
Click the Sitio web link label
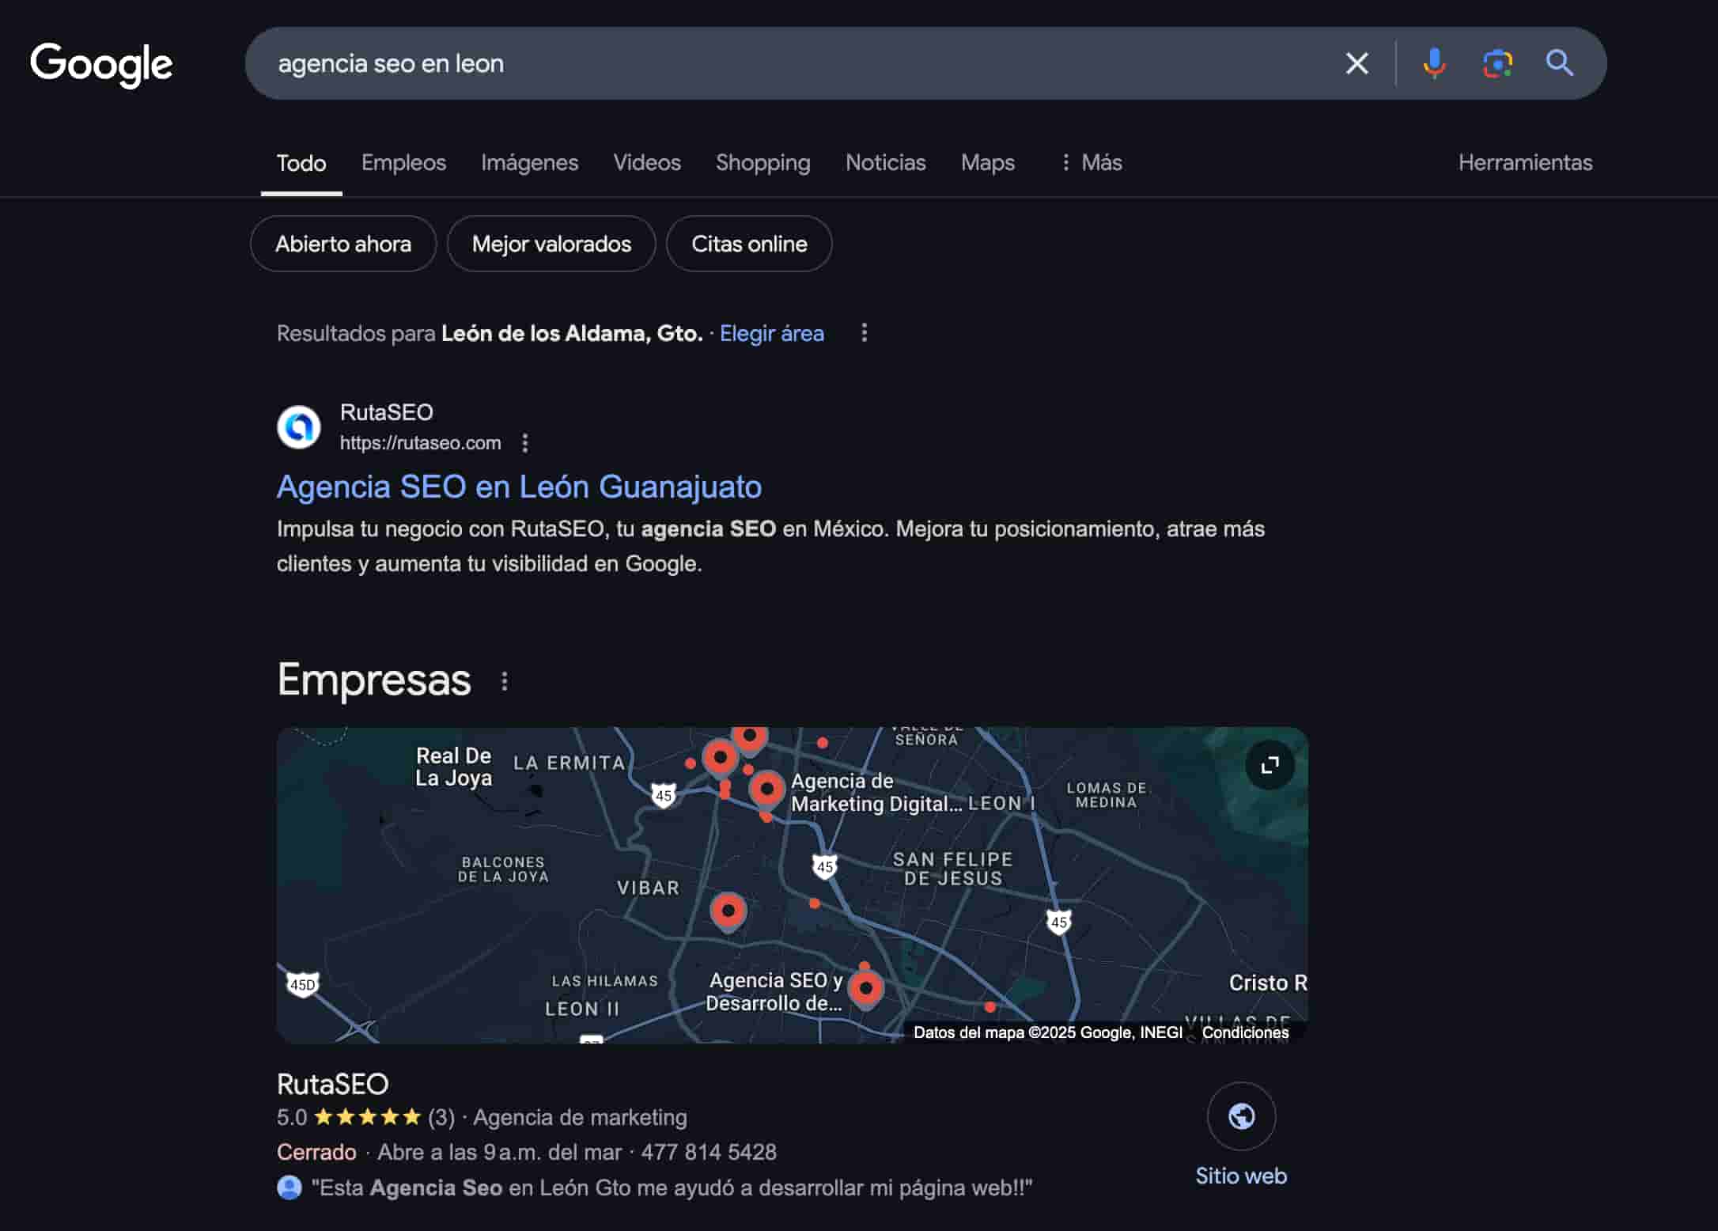point(1241,1176)
